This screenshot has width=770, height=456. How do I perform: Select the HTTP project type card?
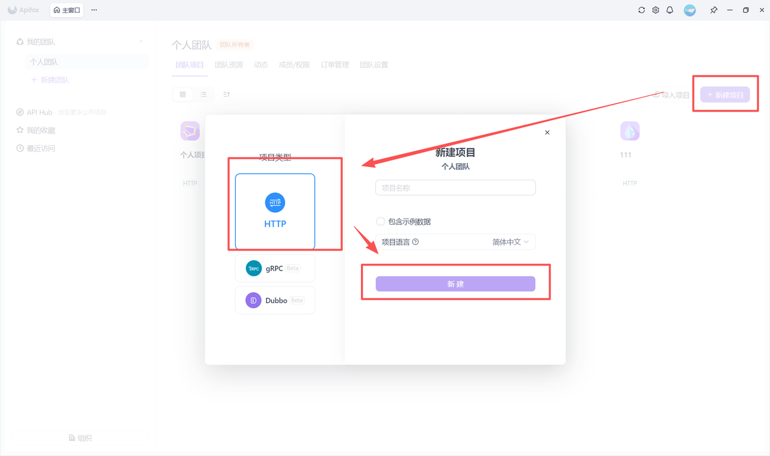(x=275, y=211)
